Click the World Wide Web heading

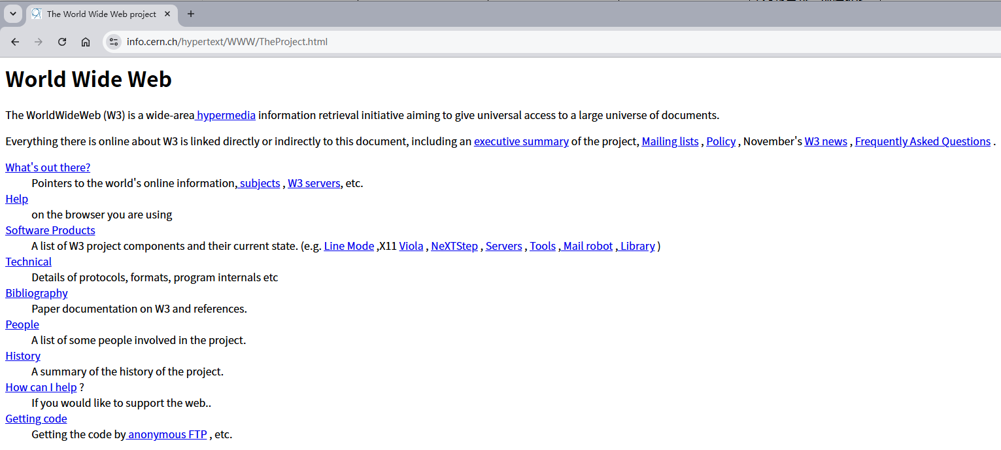coord(88,79)
